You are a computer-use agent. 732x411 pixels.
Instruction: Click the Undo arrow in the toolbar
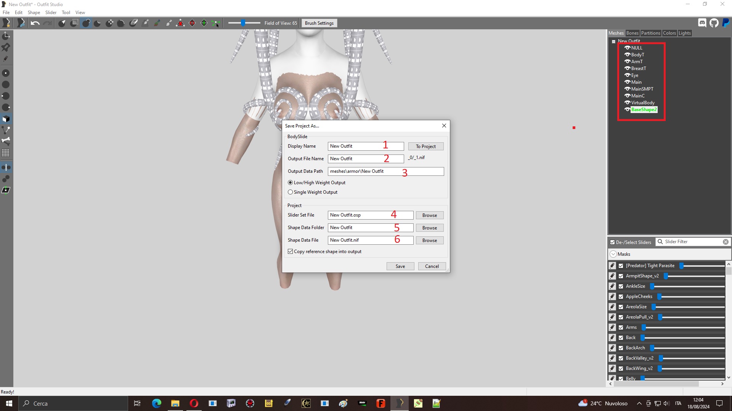point(35,23)
